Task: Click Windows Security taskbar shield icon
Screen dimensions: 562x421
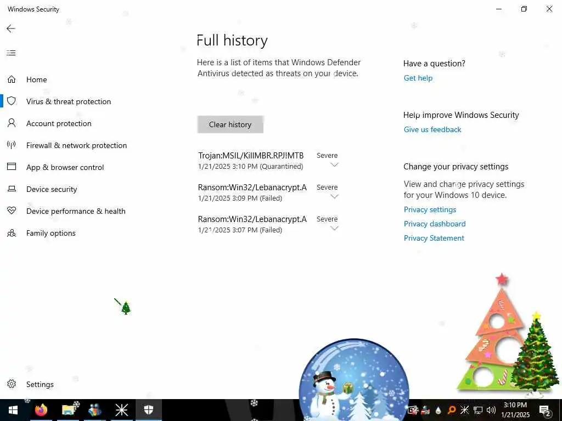Action: tap(148, 409)
